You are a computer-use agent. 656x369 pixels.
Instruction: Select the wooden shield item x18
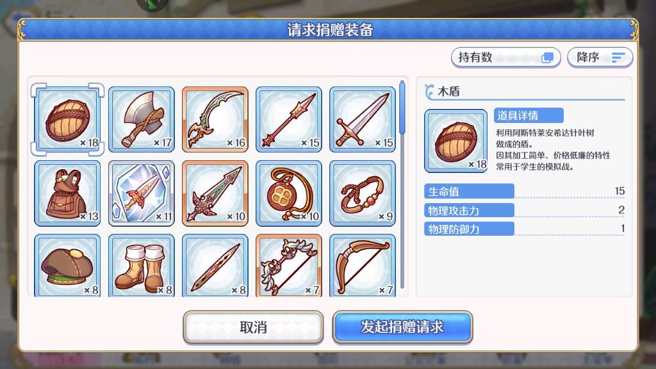tap(67, 120)
